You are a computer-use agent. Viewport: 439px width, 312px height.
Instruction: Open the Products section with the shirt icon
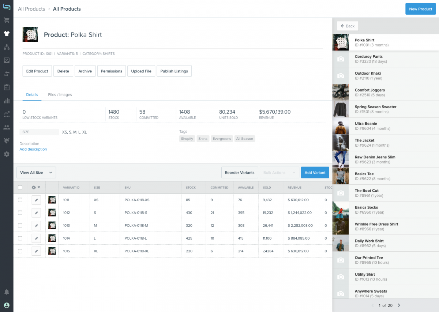(7, 33)
